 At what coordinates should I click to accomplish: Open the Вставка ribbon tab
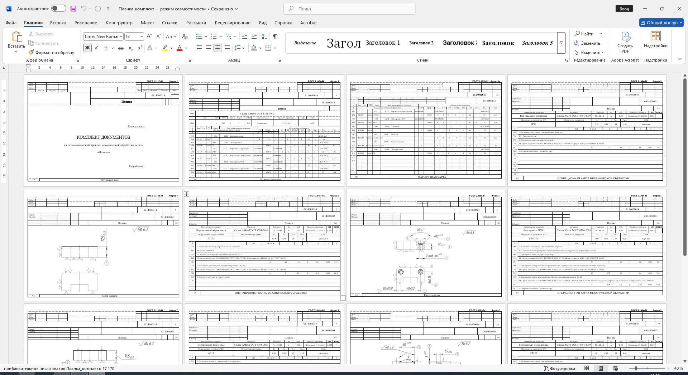tap(58, 23)
